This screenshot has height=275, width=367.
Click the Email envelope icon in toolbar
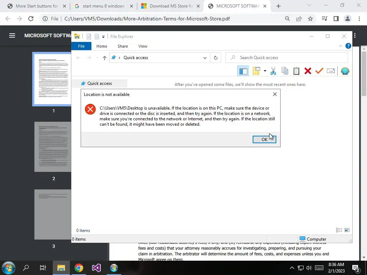tap(331, 71)
